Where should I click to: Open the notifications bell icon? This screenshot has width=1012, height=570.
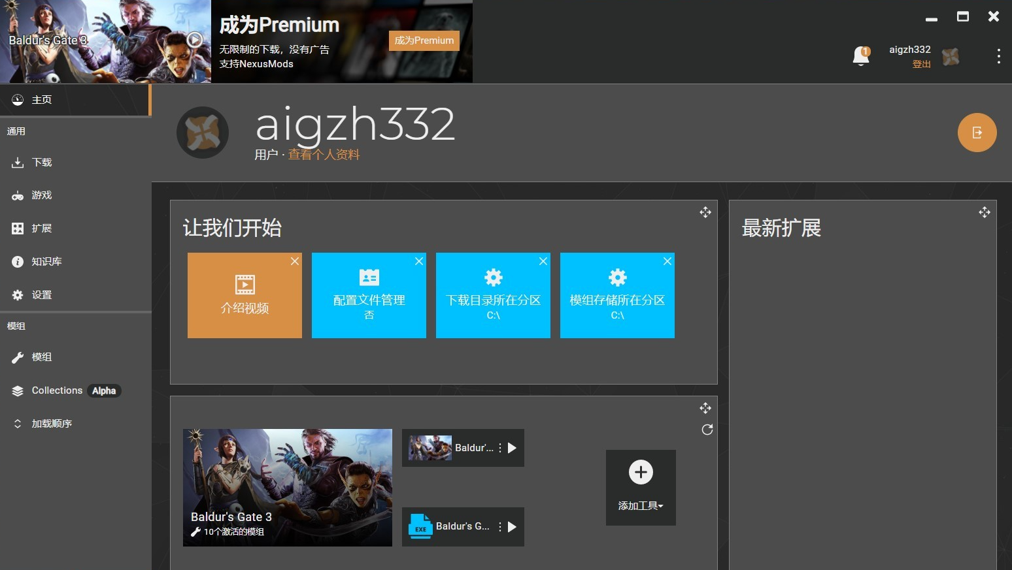(861, 57)
